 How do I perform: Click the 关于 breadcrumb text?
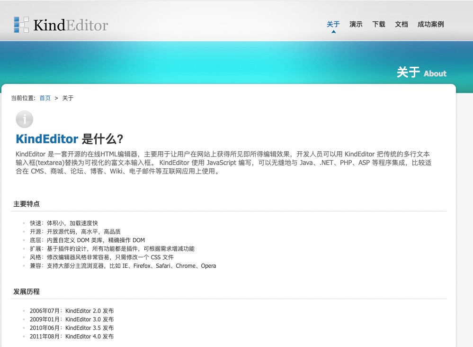(x=68, y=98)
